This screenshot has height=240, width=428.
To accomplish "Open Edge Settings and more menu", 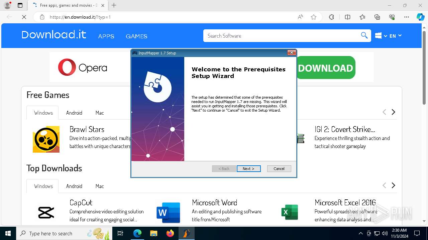I will (x=407, y=17).
